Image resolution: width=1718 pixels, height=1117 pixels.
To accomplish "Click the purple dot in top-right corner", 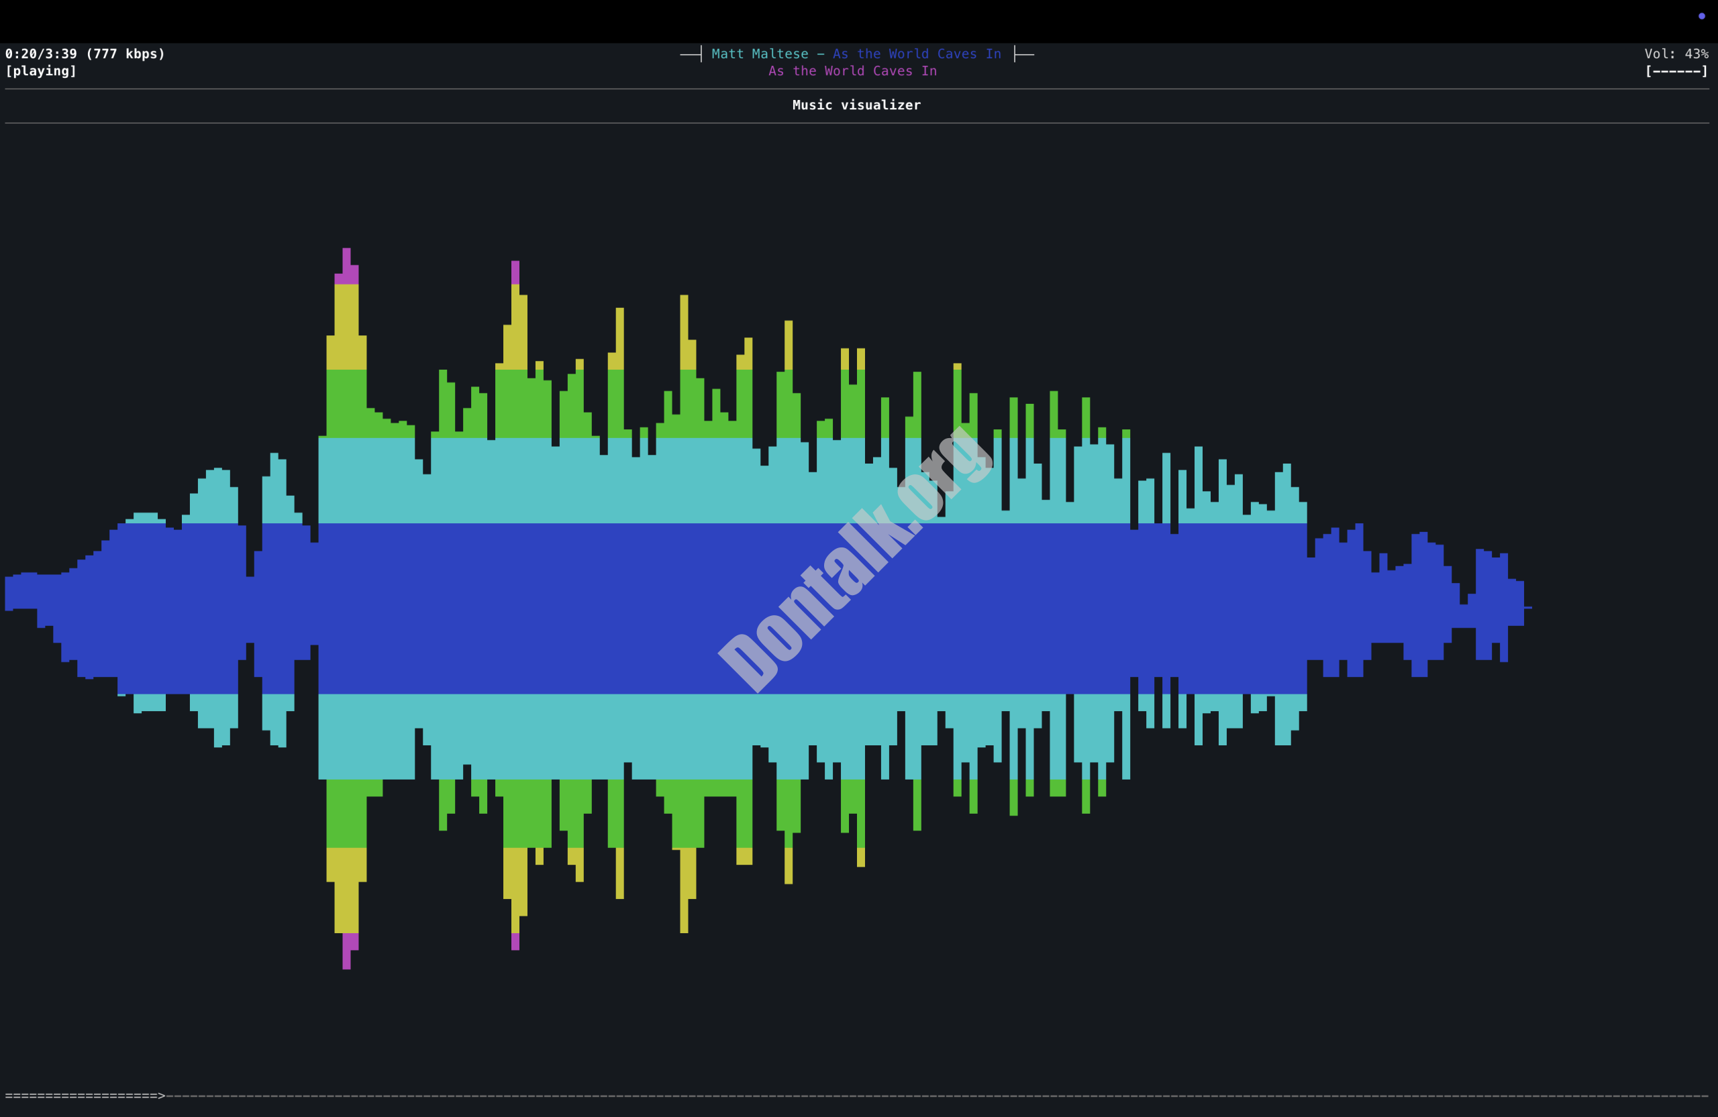I will pos(1701,16).
